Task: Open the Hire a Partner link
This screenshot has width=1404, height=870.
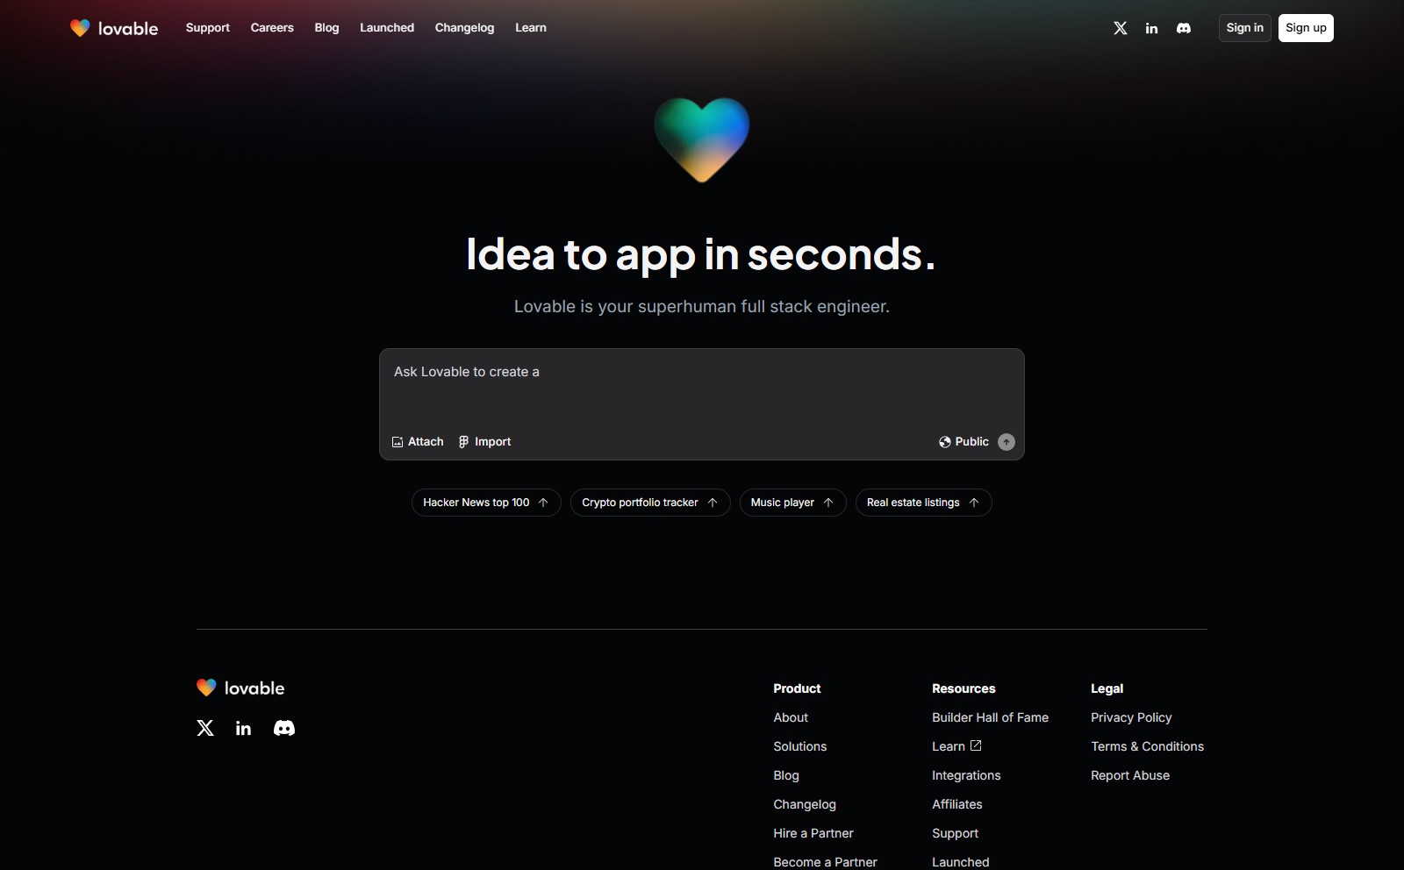Action: pyautogui.click(x=813, y=833)
